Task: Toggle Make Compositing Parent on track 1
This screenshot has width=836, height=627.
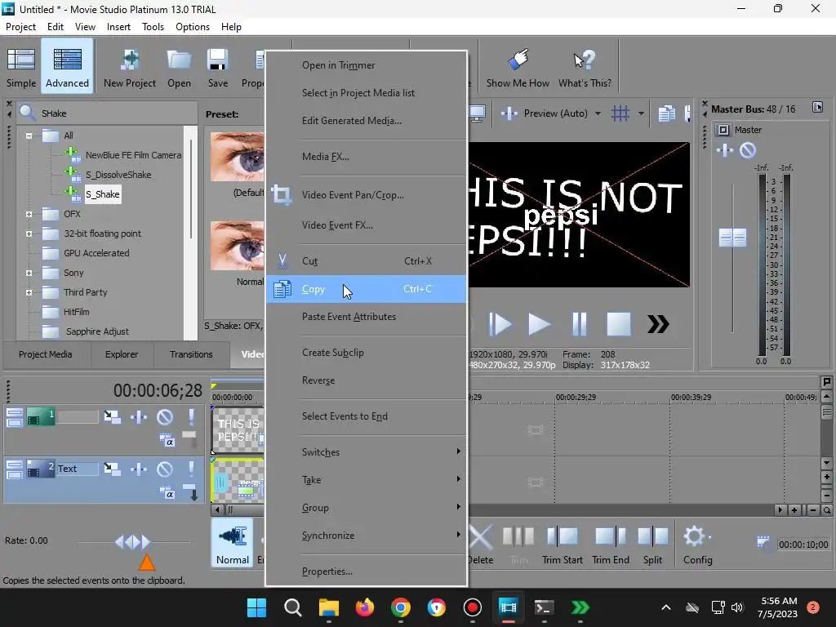Action: (x=189, y=438)
